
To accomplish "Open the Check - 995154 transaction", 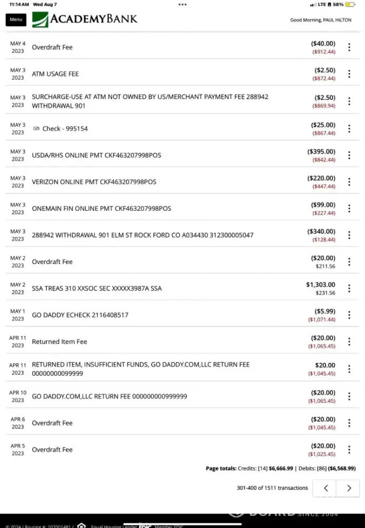I will [x=65, y=128].
